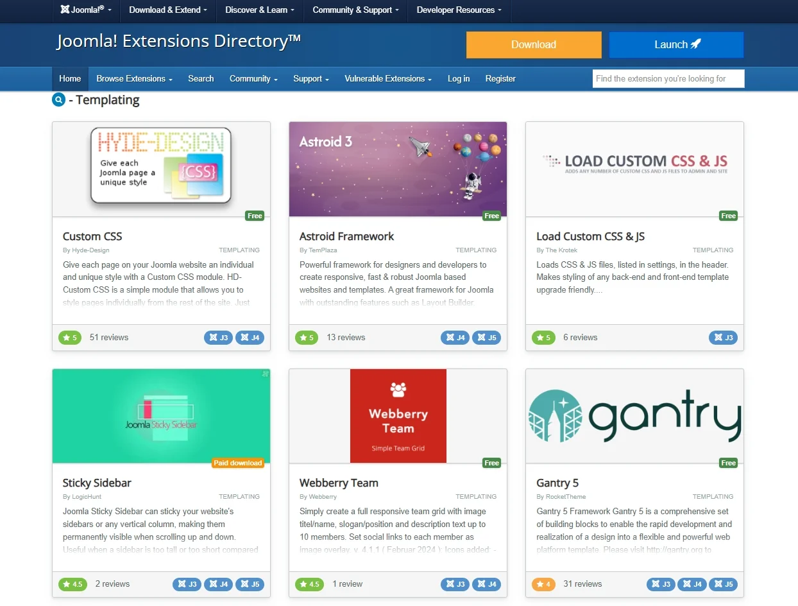Click the magnifier icon beside Templating
The height and width of the screenshot is (606, 798).
(x=59, y=100)
